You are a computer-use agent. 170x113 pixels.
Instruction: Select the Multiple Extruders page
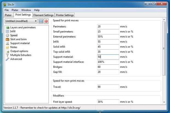pos(21,55)
